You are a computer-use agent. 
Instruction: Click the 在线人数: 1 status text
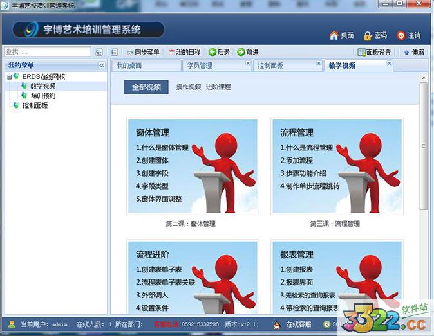tap(94, 324)
